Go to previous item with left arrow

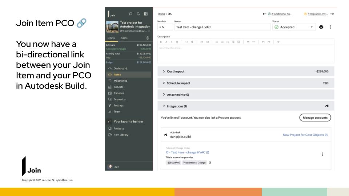[264, 14]
